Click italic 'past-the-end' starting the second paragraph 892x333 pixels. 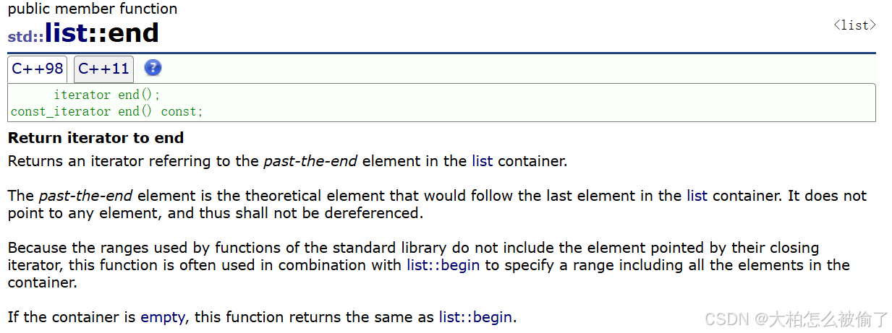[x=85, y=196]
